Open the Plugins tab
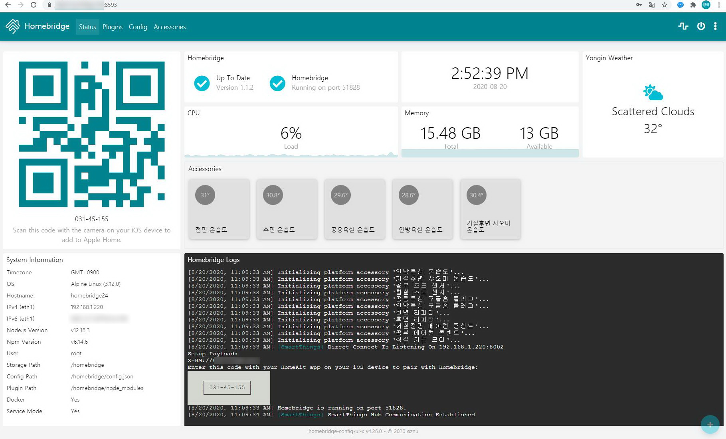Image resolution: width=726 pixels, height=439 pixels. [x=113, y=27]
